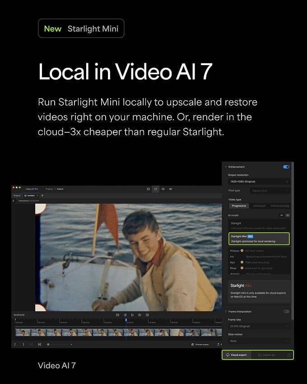307x384 pixels.
Task: Jump to the first frame
Action: [x=117, y=315]
